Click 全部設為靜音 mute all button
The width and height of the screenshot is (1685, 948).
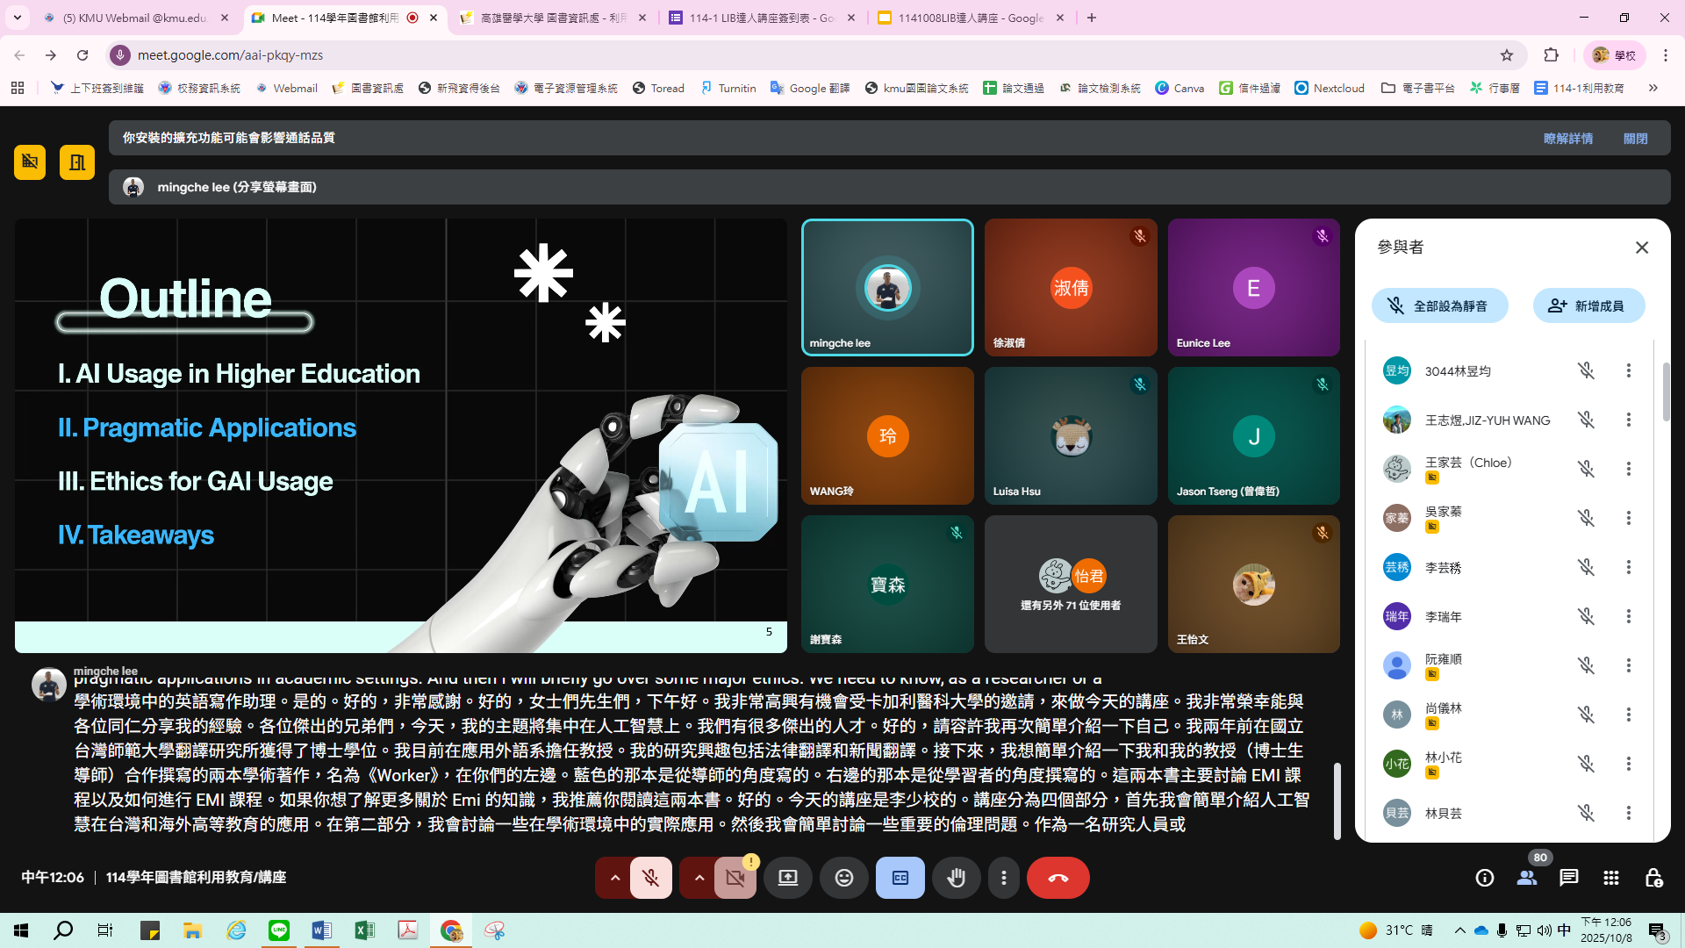click(1439, 306)
